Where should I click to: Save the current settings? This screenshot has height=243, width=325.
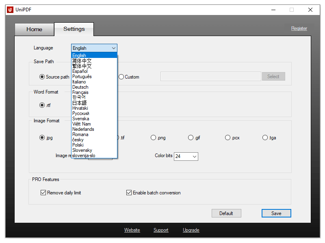pos(276,213)
